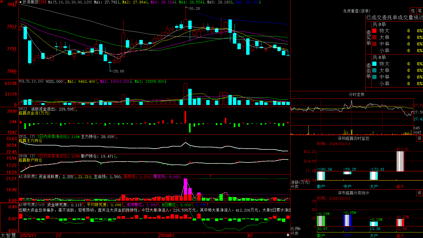The image size is (423, 238).
Task: Click the 共0单 count in 委卖单
Action: [379, 57]
